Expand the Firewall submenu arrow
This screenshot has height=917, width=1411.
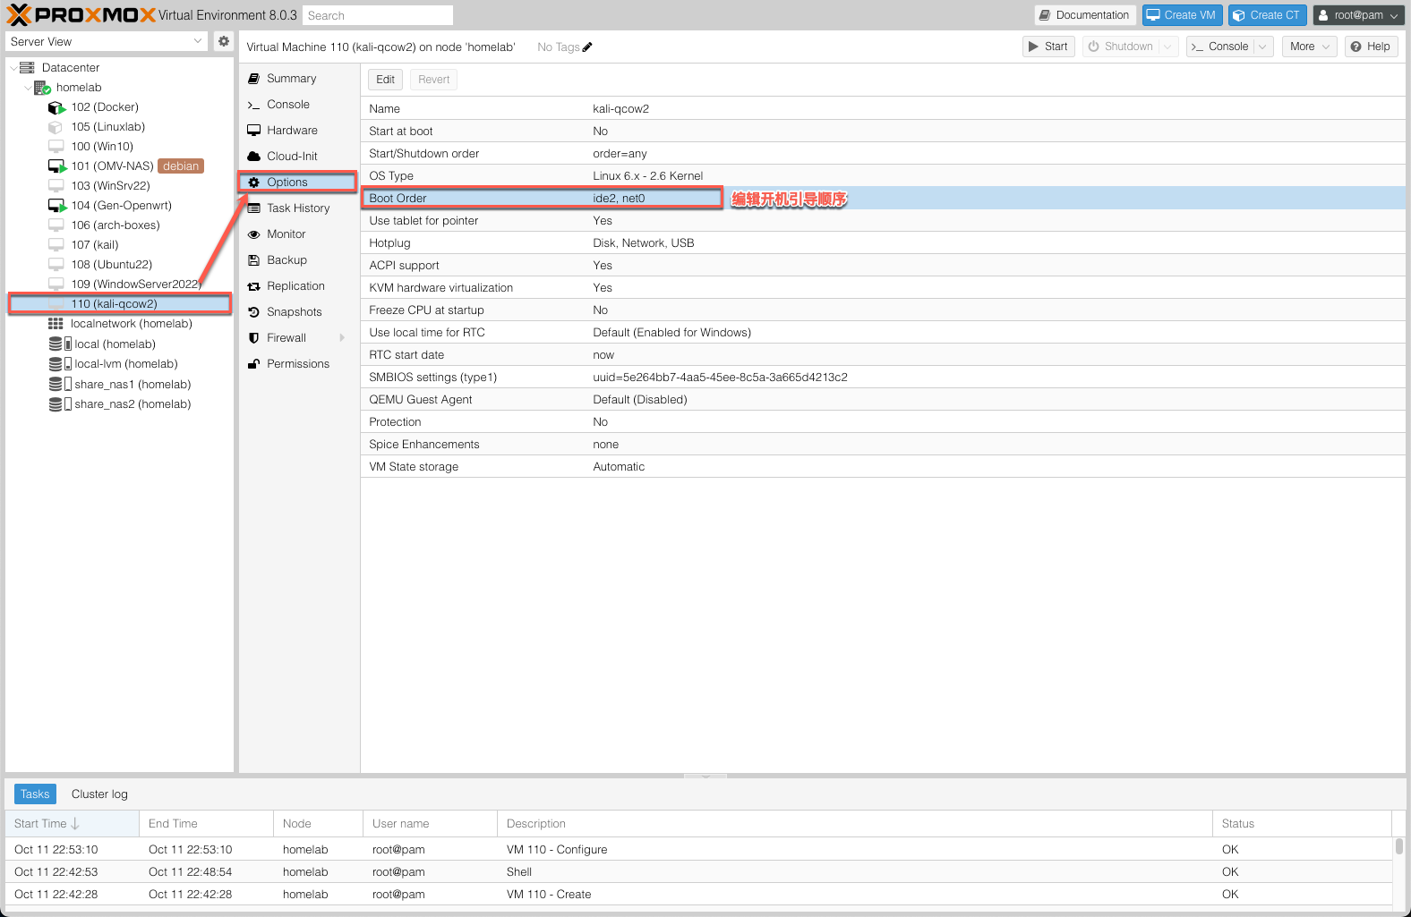click(342, 338)
